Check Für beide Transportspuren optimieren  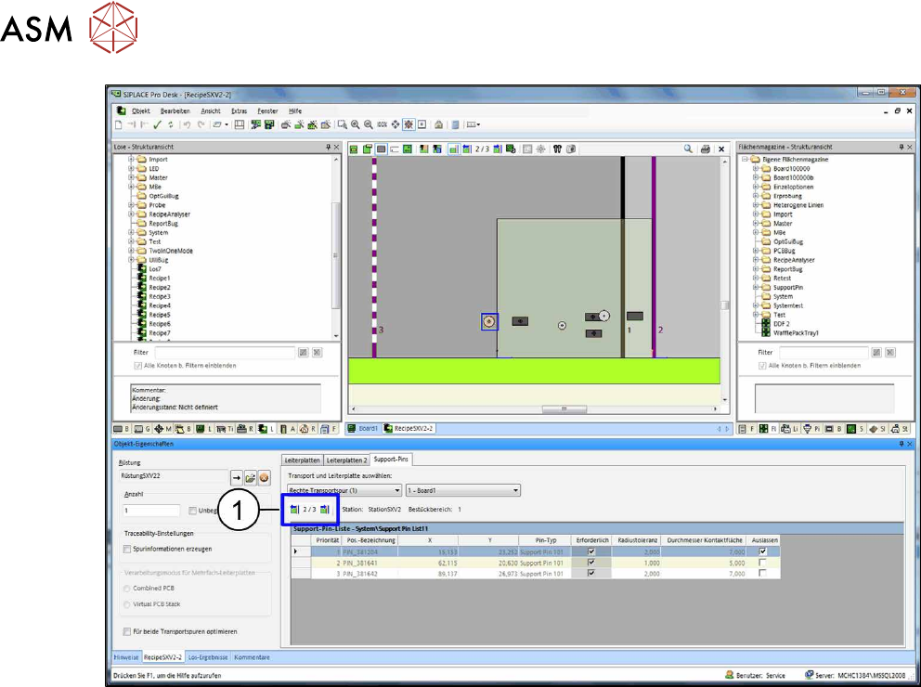(129, 631)
